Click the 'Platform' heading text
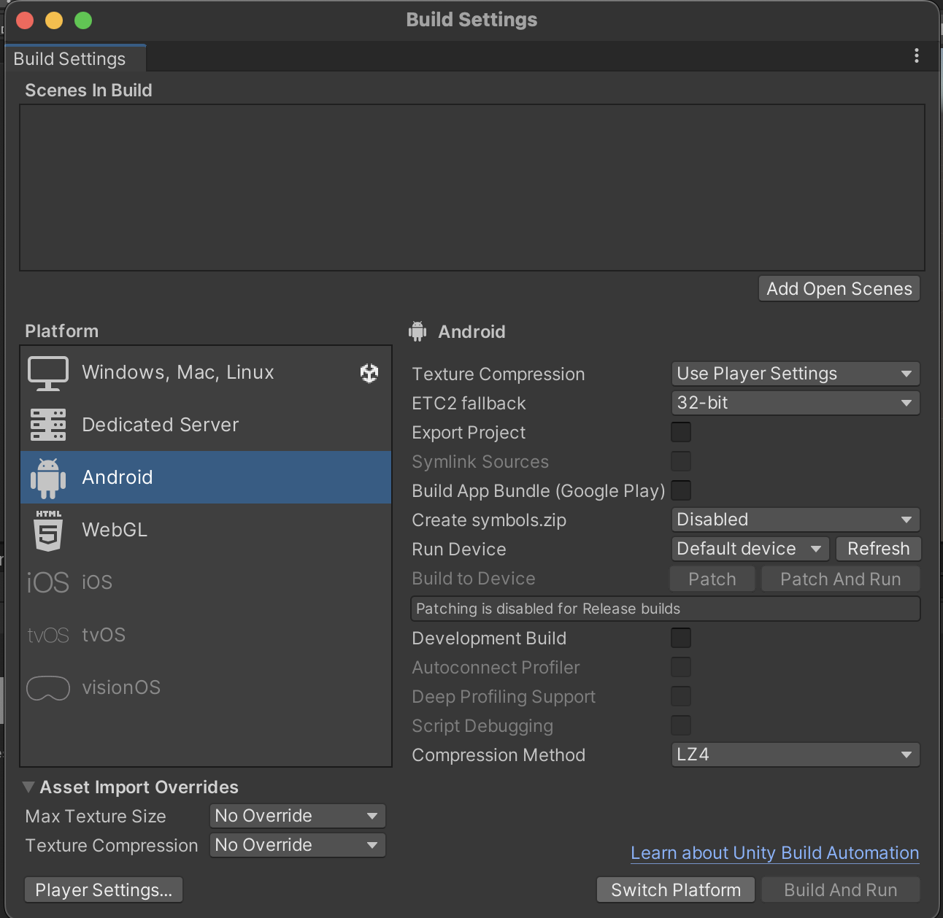The image size is (943, 918). tap(61, 331)
